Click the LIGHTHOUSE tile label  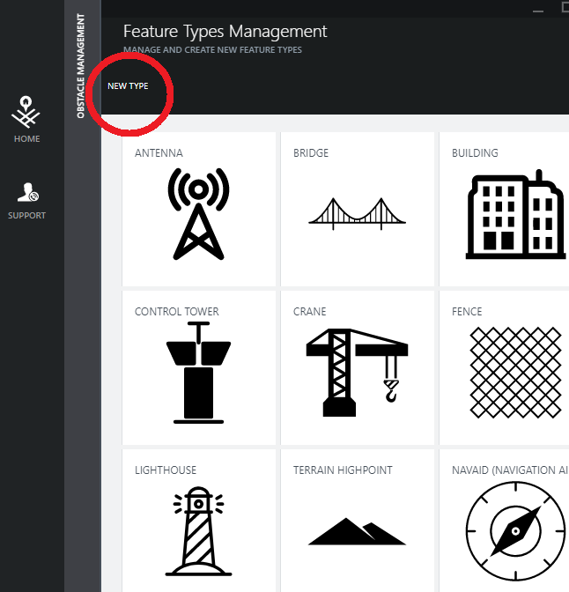coord(166,470)
